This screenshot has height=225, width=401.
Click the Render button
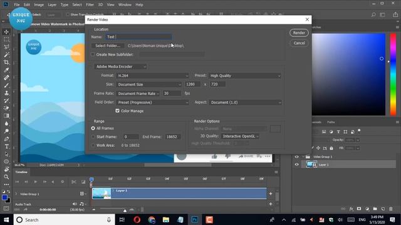299,32
